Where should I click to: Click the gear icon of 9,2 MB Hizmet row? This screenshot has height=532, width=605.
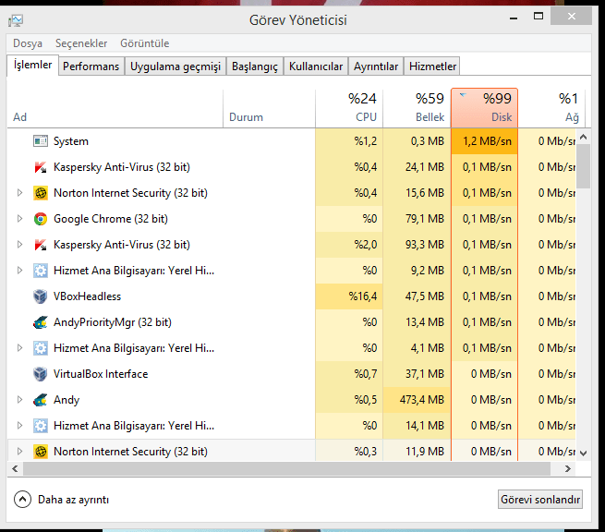point(40,271)
